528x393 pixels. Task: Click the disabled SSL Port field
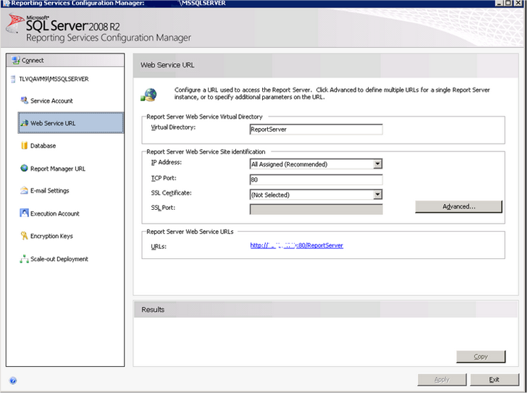pyautogui.click(x=316, y=209)
